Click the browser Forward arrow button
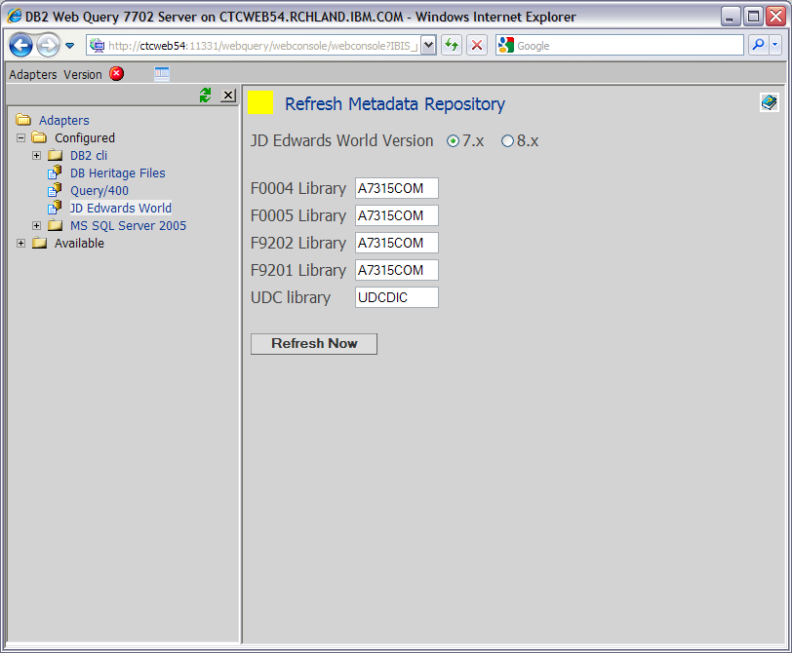The width and height of the screenshot is (792, 653). [x=48, y=46]
